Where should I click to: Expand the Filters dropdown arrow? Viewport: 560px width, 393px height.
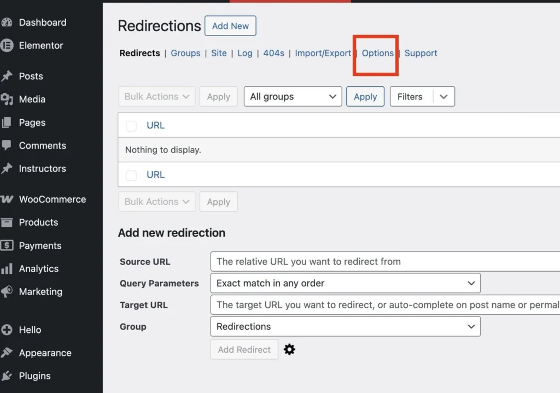444,97
